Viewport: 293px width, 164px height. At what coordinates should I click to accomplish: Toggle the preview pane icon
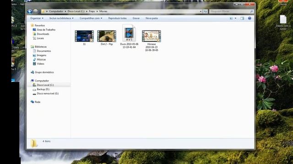242,18
